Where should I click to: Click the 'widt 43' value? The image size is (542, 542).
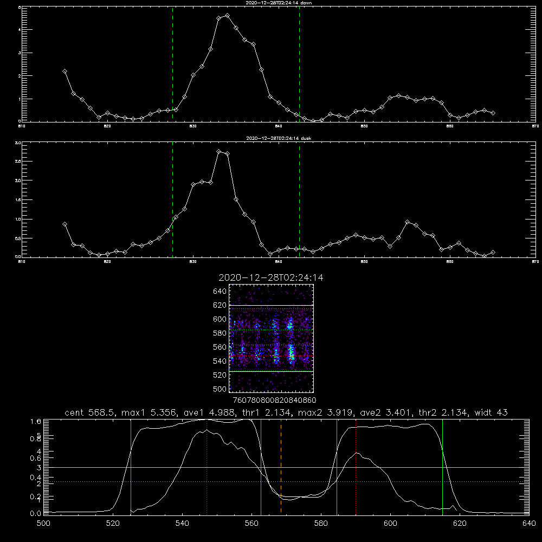coord(491,412)
